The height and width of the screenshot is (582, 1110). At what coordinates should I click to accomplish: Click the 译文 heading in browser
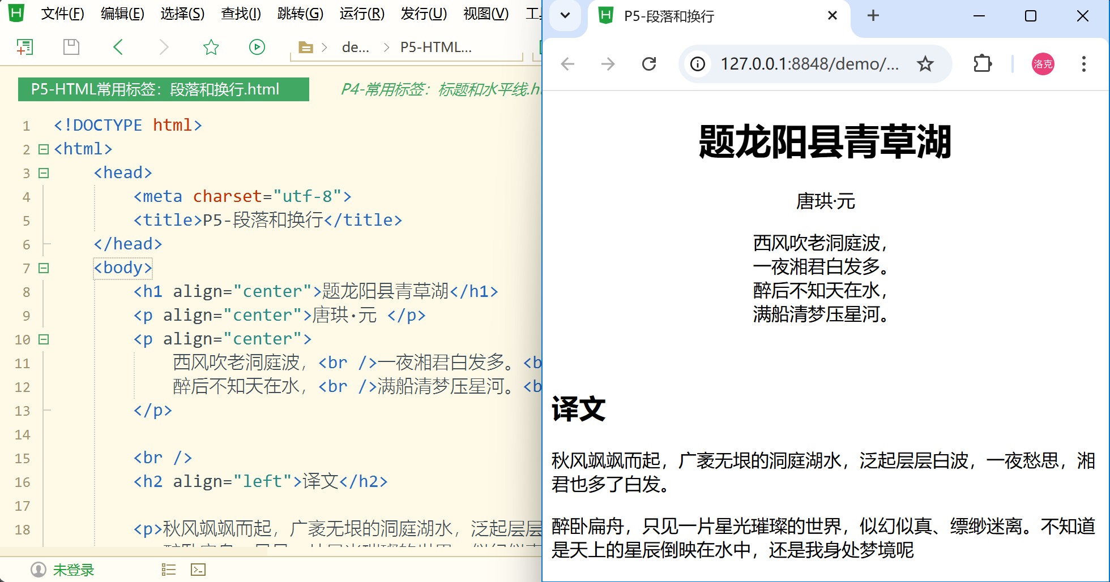(578, 409)
